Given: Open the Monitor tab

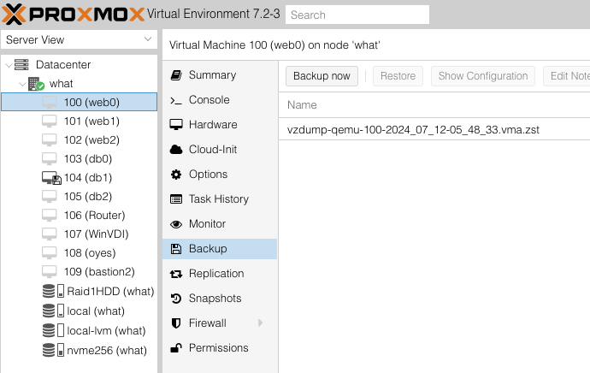Looking at the screenshot, I should [x=220, y=224].
